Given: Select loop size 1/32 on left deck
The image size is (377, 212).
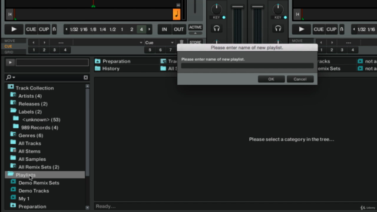Looking at the screenshot, I should pyautogui.click(x=74, y=29).
